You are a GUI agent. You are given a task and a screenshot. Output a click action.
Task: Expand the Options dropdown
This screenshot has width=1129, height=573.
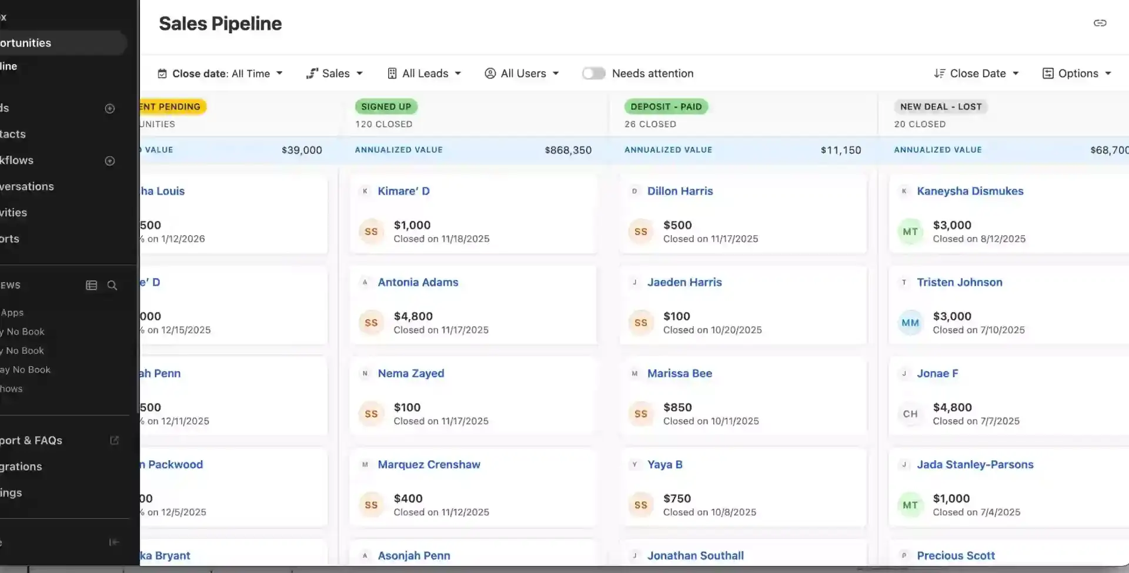click(1077, 73)
